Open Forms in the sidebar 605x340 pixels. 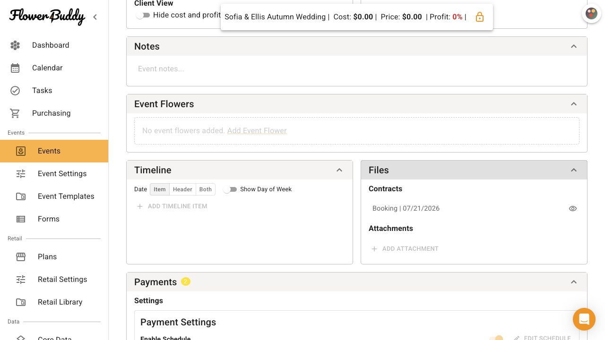54,219
